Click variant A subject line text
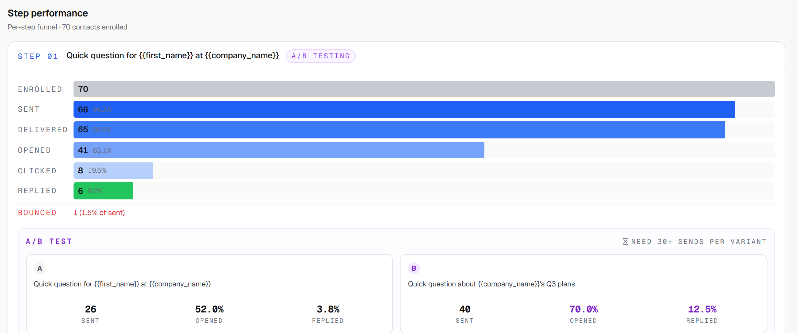The image size is (797, 333). click(x=122, y=284)
